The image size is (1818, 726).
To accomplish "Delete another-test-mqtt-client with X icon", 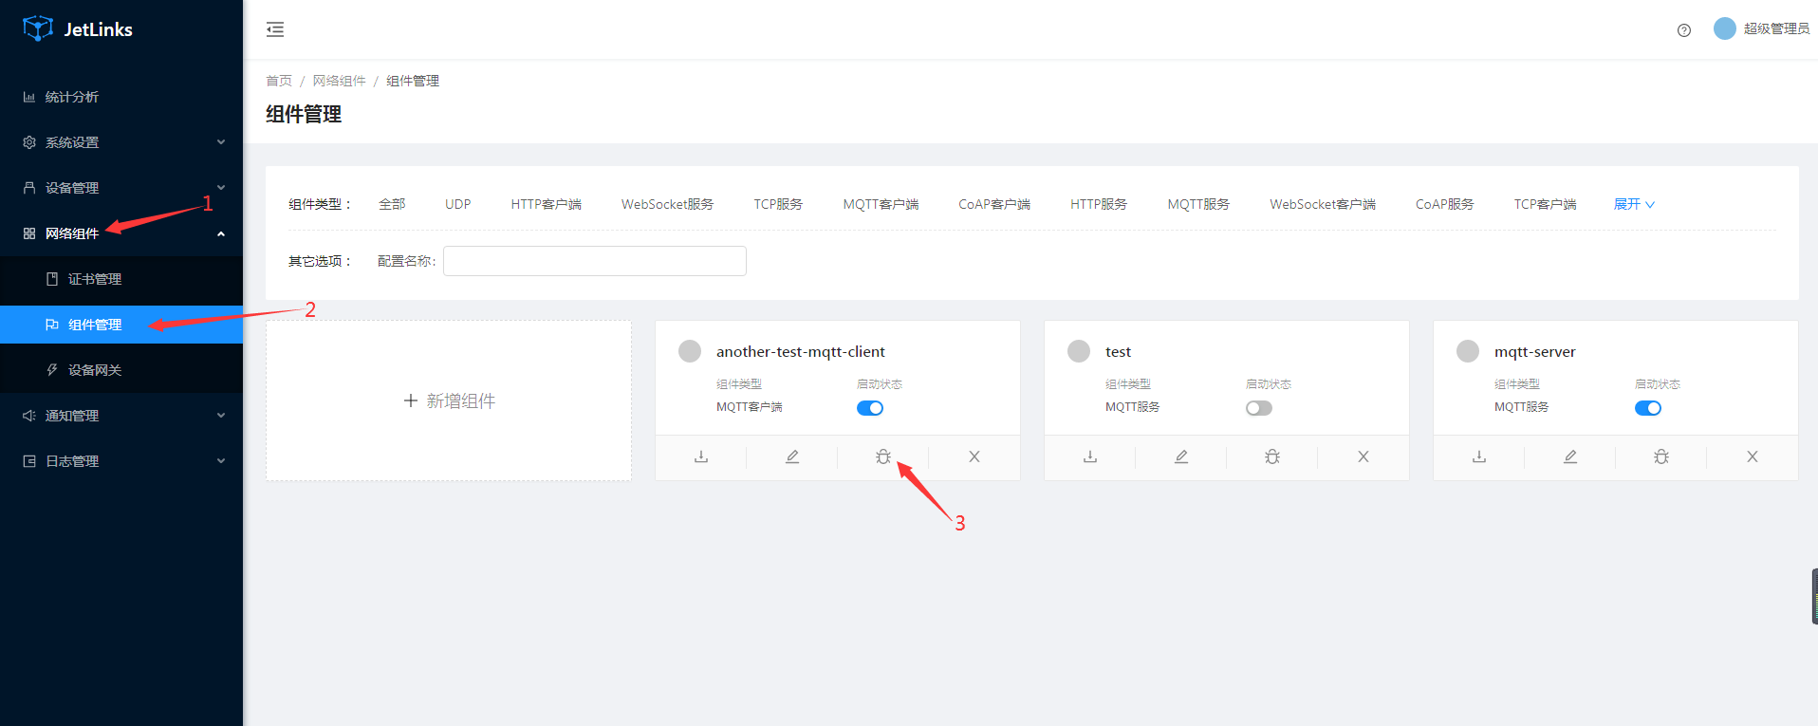I will tap(974, 456).
